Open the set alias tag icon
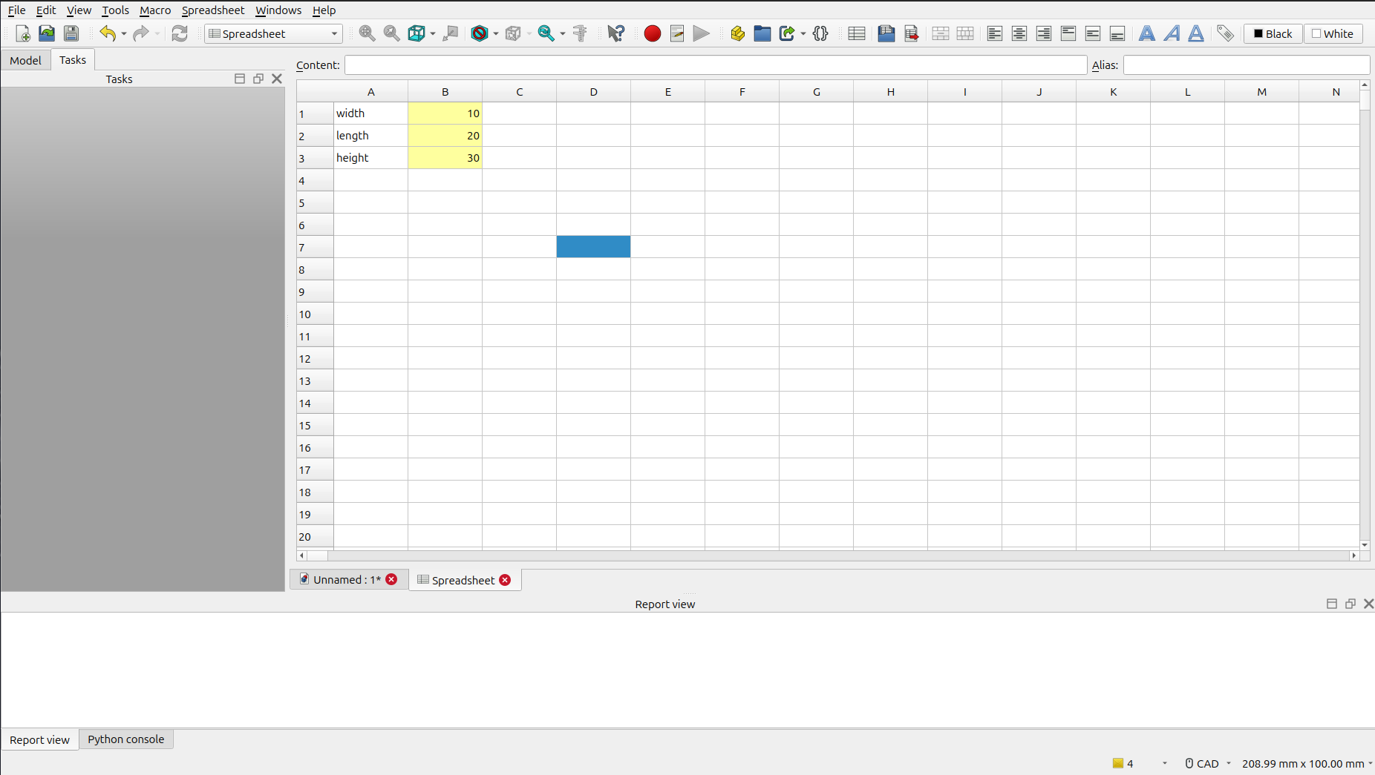The image size is (1375, 775). 1225,33
